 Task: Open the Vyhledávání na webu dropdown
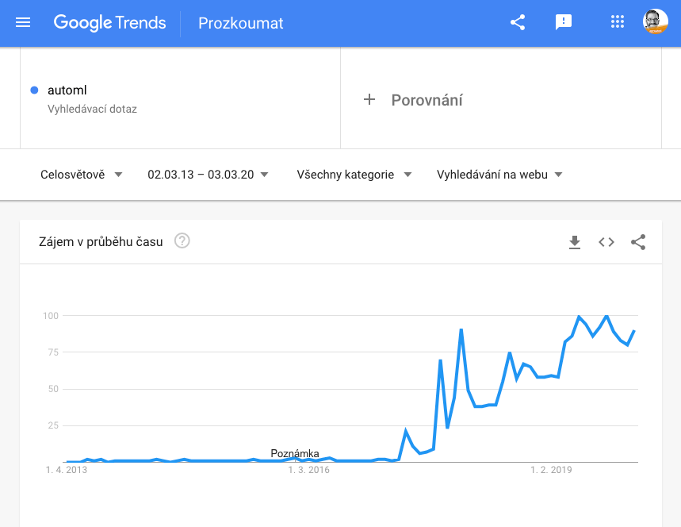(x=499, y=175)
